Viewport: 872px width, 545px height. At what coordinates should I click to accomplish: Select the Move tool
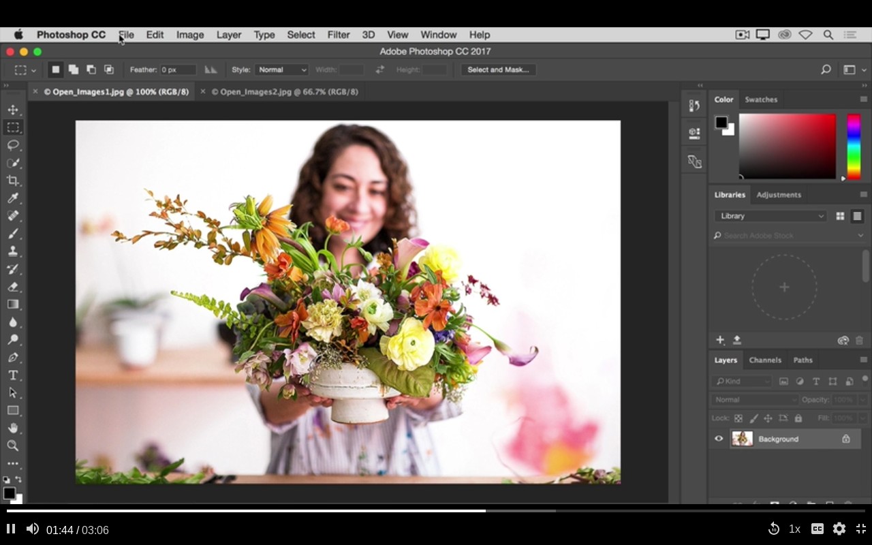point(14,109)
